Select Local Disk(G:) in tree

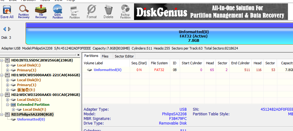point(29,100)
